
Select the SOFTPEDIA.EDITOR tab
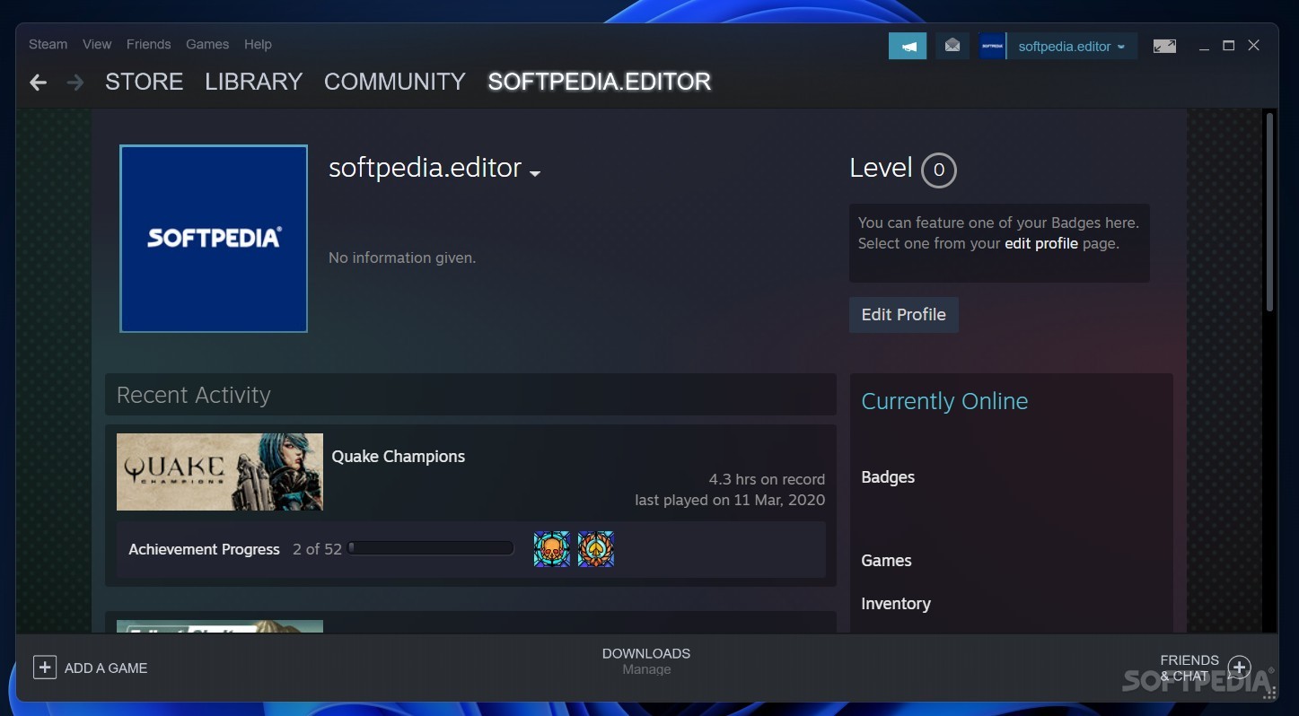[x=599, y=82]
